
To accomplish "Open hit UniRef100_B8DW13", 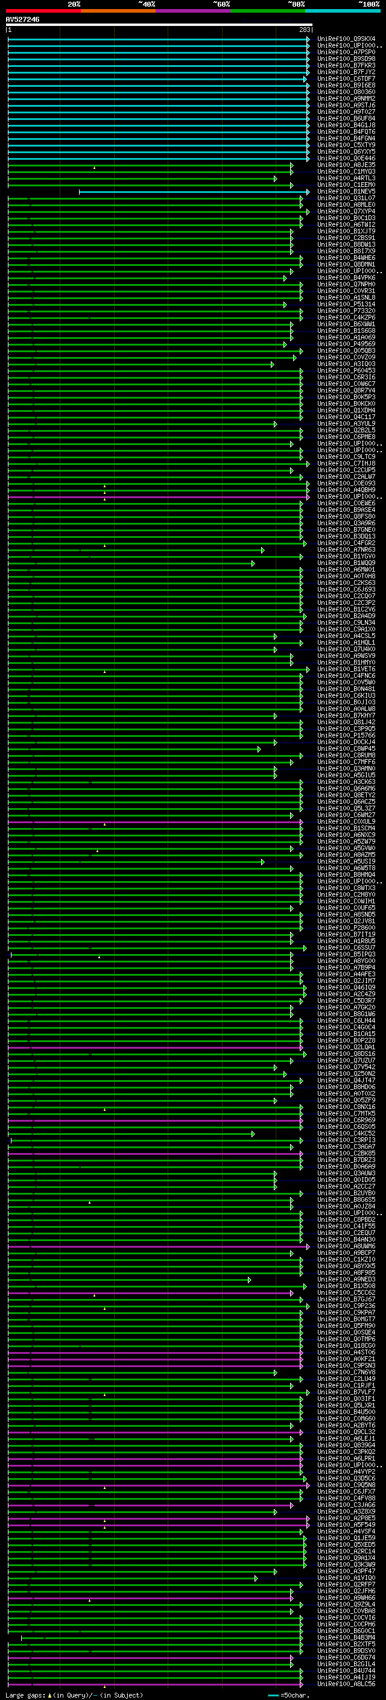I will [x=346, y=244].
